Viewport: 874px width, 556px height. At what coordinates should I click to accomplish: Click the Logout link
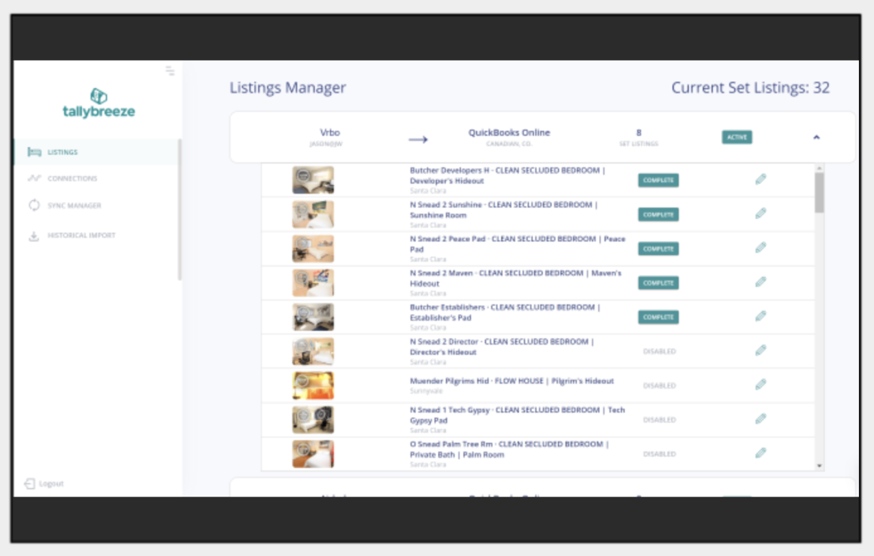pos(51,484)
